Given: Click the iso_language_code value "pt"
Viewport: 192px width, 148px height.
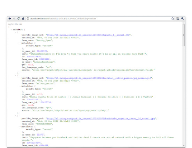Looking at the screenshot, I should coord(48,108).
